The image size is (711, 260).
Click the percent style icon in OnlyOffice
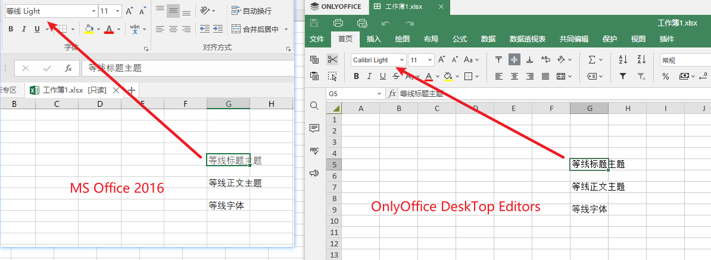666,77
